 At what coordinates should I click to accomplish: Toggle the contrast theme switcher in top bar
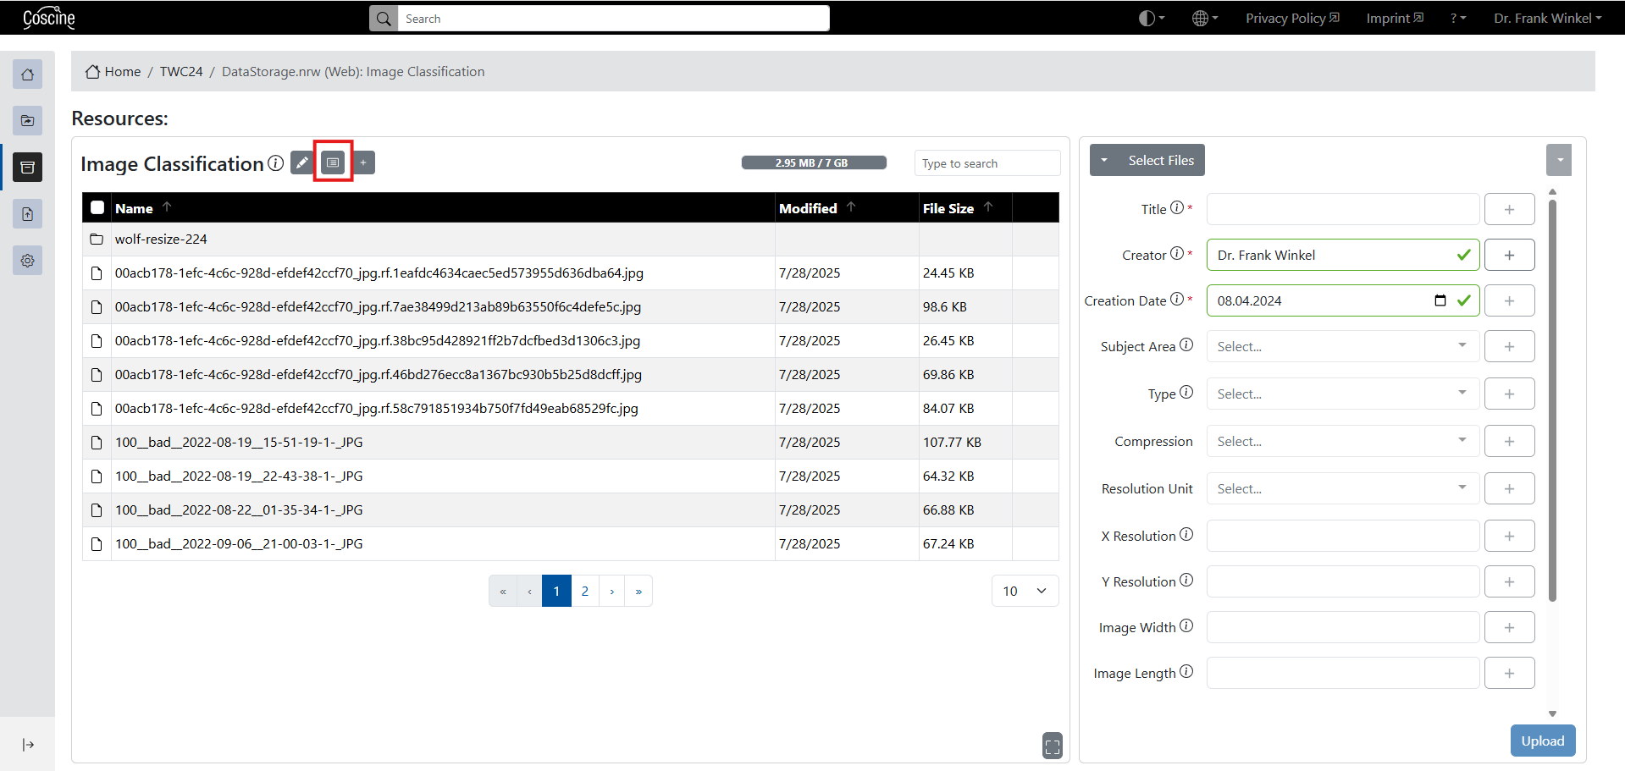[1151, 19]
